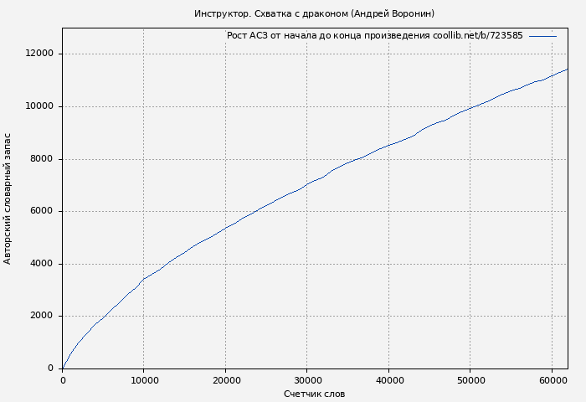Pick the 40000 x-axis tick label

click(388, 380)
